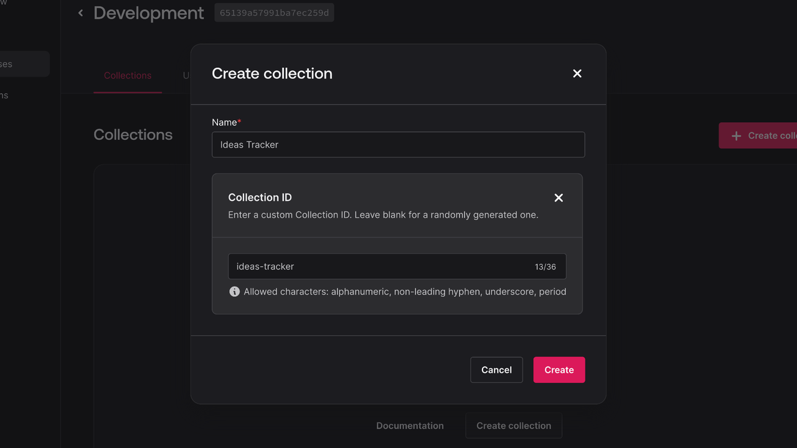Image resolution: width=797 pixels, height=448 pixels.
Task: Close the Create collection dialog
Action: click(577, 73)
